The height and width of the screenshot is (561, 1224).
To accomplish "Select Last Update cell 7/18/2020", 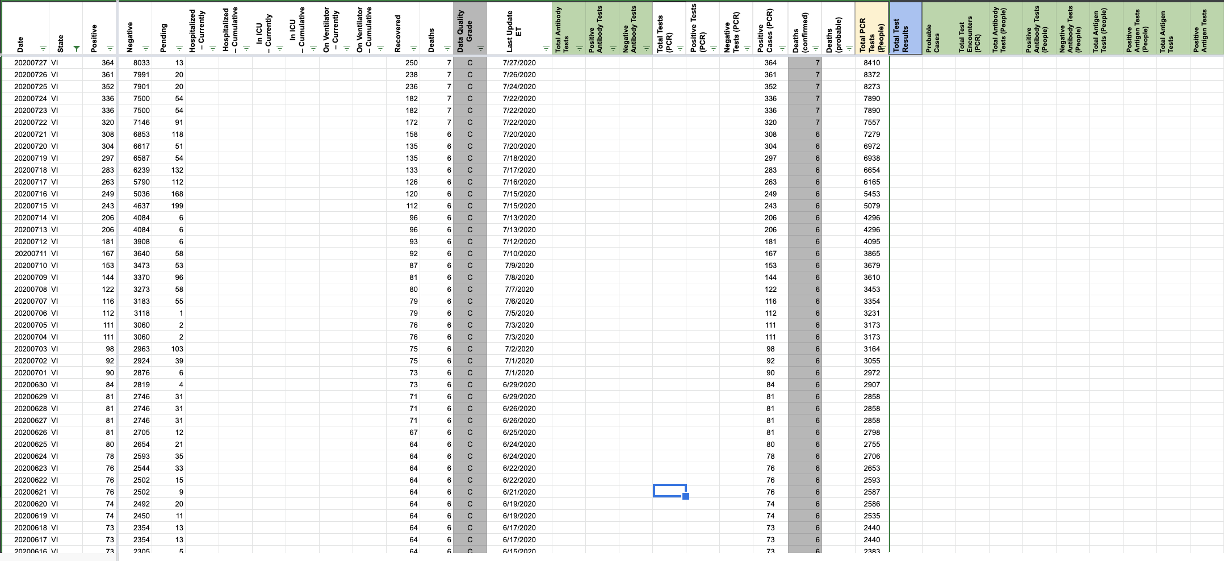I will pos(519,158).
